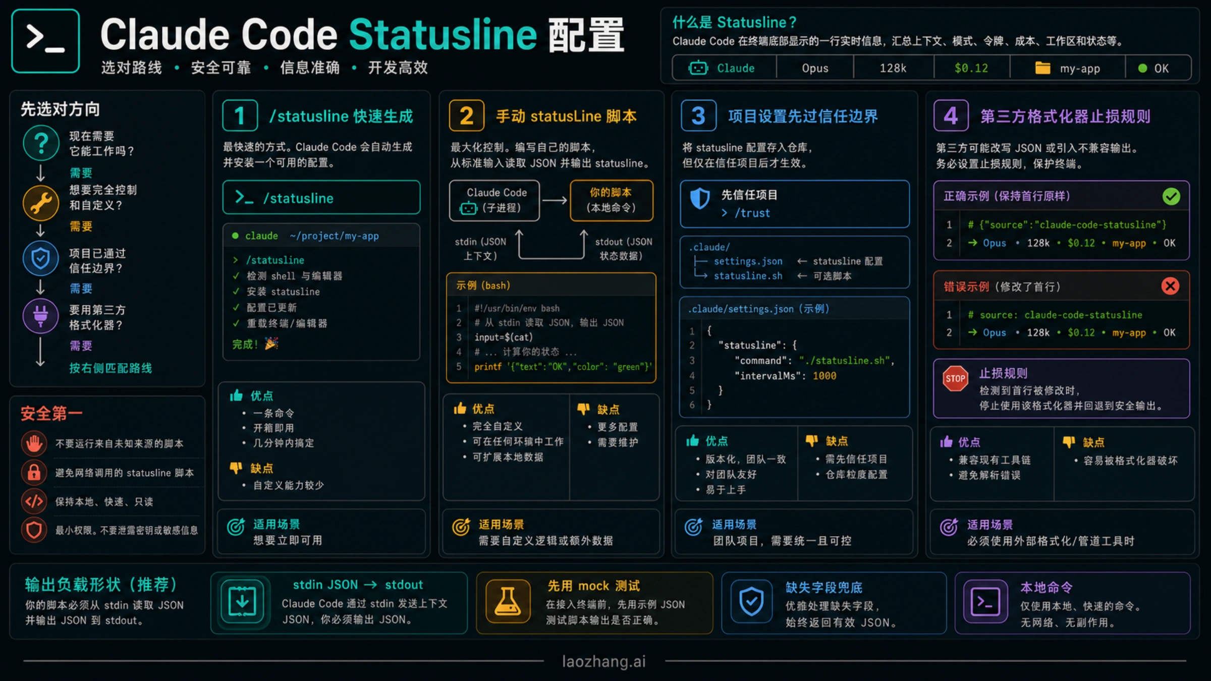Click the 配置已更新 checklist line
Screen dimensions: 1211x681
[x=264, y=308]
